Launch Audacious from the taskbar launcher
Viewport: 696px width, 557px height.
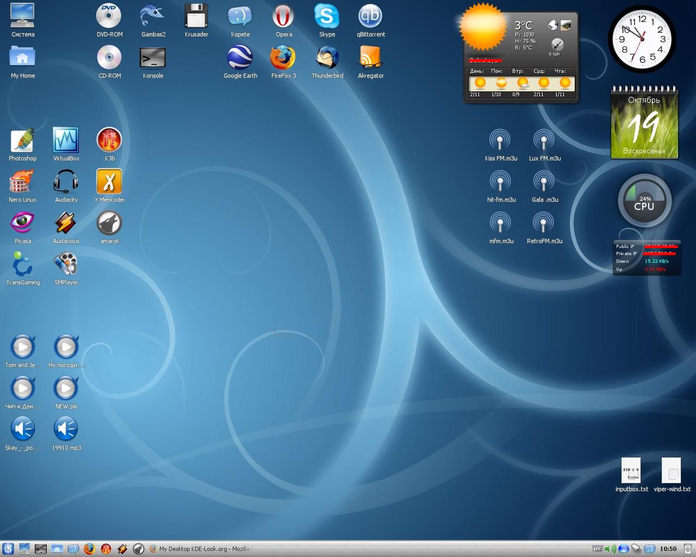(122, 549)
